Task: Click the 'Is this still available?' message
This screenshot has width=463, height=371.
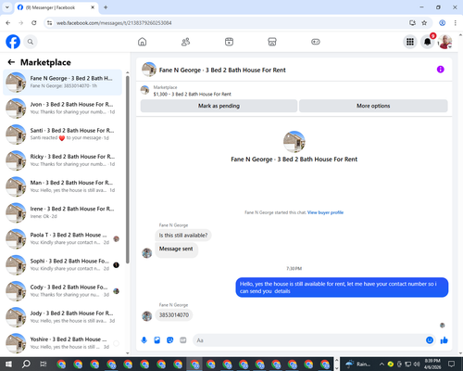Action: (x=183, y=236)
